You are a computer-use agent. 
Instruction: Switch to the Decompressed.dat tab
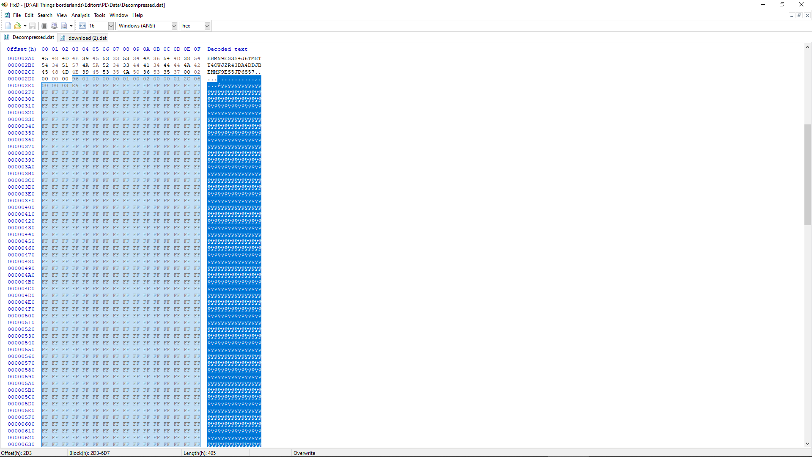(29, 37)
